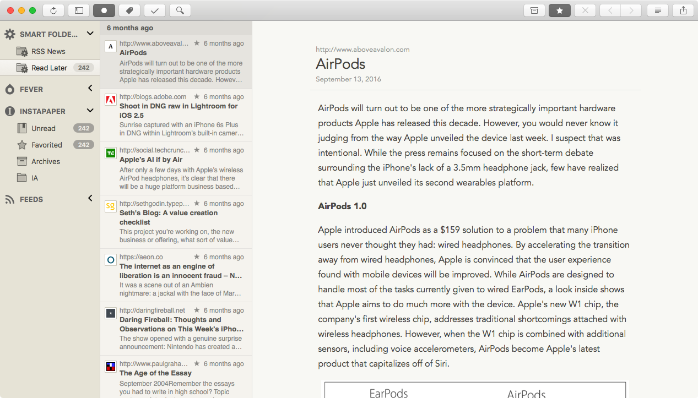The height and width of the screenshot is (398, 698).
Task: Toggle the sidebar visibility button
Action: tap(79, 10)
